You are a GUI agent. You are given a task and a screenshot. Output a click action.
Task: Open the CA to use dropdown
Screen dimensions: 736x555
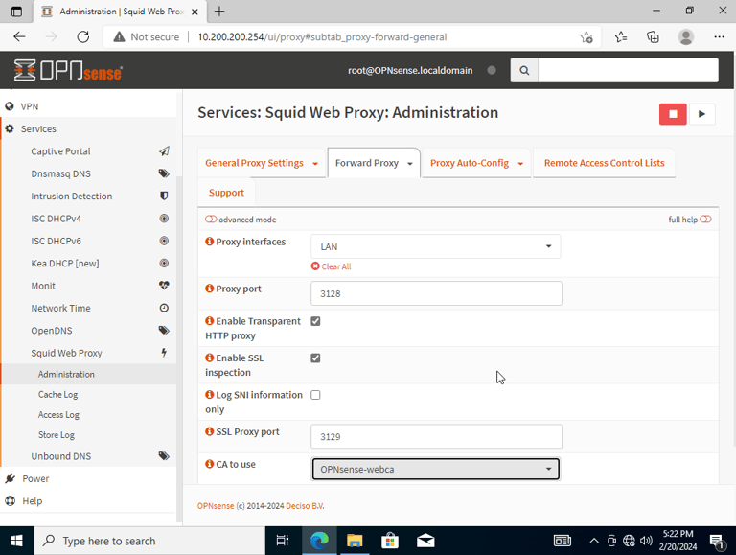click(436, 469)
